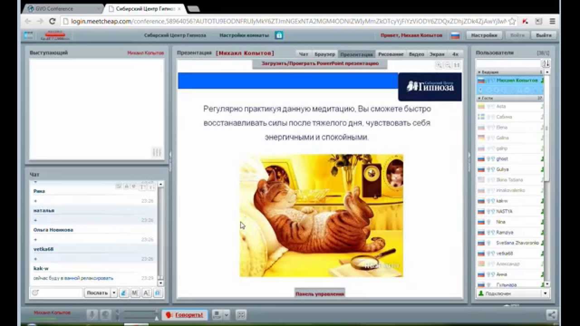Select user Михаил Копытов in users list
580x326 pixels.
pyautogui.click(x=510, y=81)
